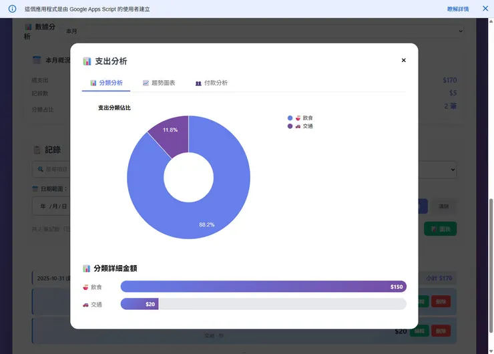Viewport: 494px width, 354px height.
Task: Click the clipboard icon next to 記錄
Action: (x=37, y=150)
